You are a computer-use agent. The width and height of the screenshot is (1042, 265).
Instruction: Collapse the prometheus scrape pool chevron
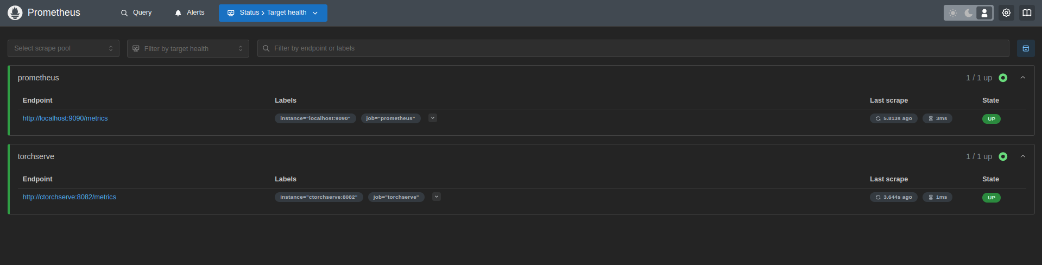[x=1022, y=78]
